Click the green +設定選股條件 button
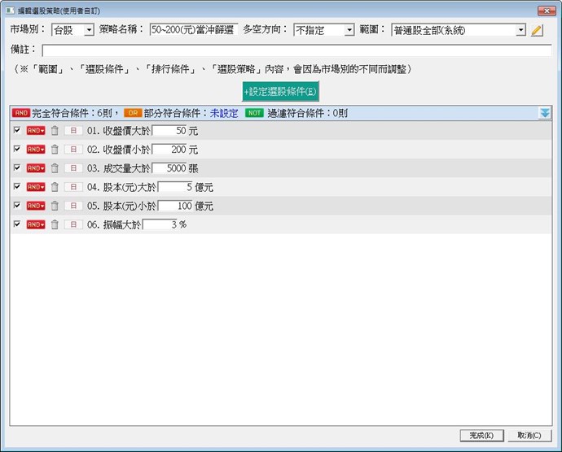 click(x=281, y=92)
